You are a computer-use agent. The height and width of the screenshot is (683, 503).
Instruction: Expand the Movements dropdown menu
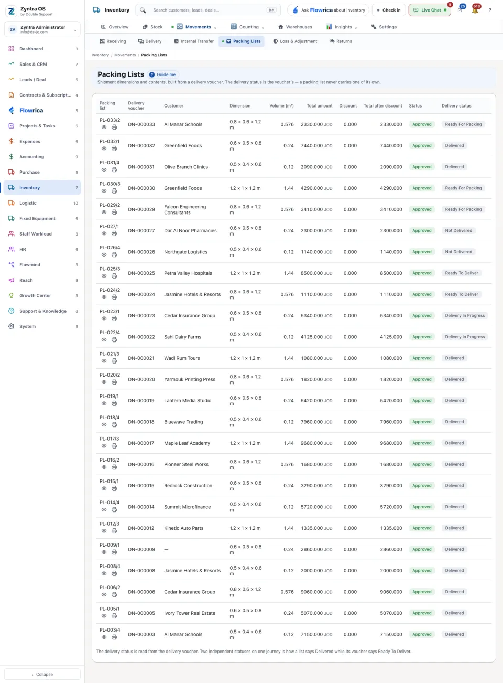(x=196, y=27)
